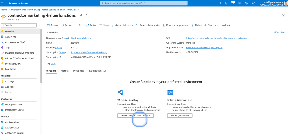Open portal settings gear icon

(240, 3)
